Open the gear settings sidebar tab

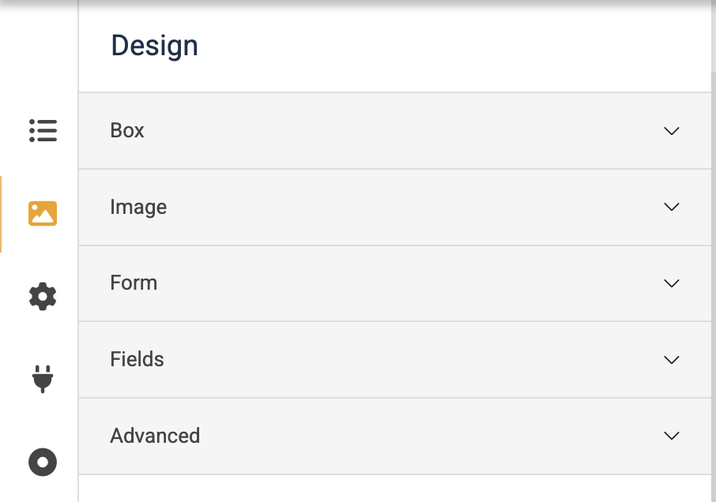pos(43,297)
